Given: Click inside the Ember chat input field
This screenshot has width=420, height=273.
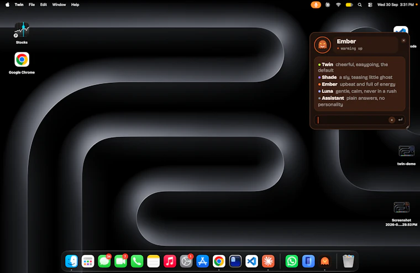Looking at the screenshot, I should [352, 120].
